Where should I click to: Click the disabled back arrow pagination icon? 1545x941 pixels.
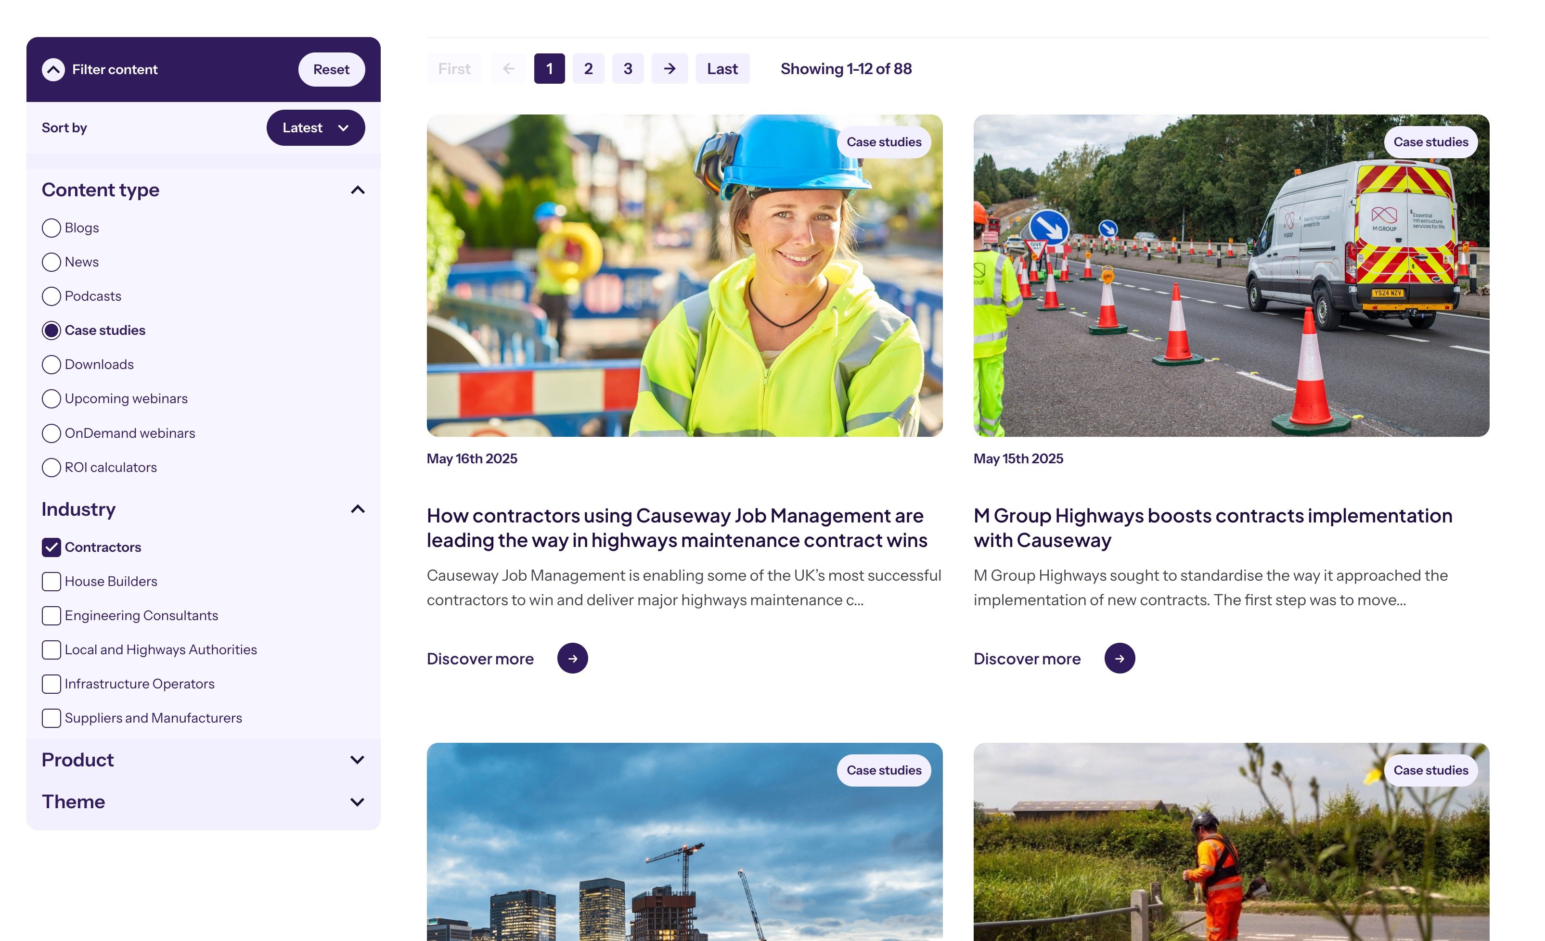(508, 68)
